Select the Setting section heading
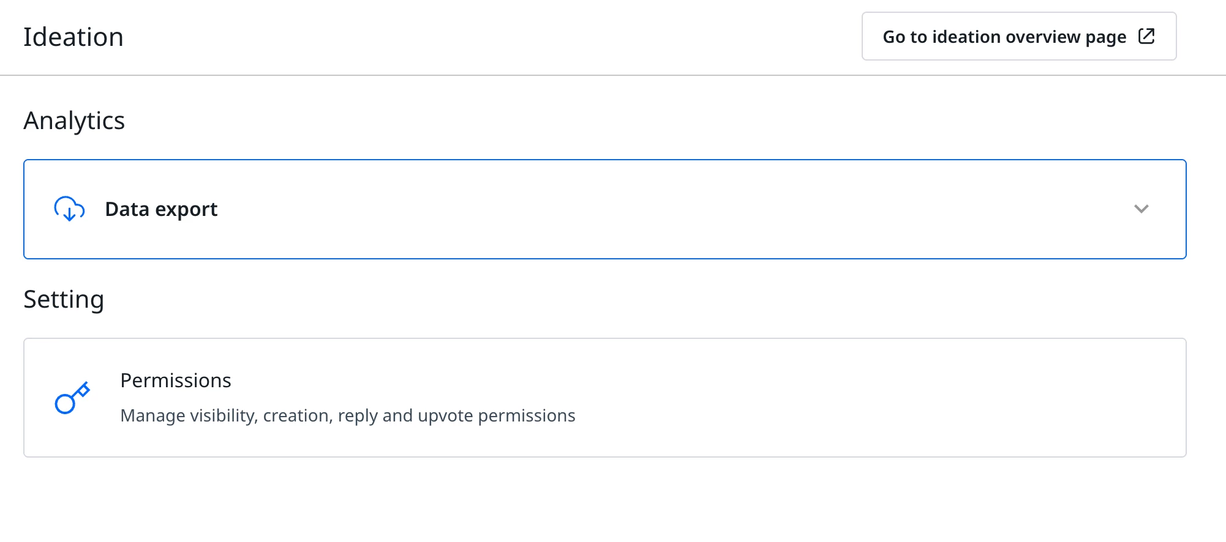1226x542 pixels. point(64,299)
